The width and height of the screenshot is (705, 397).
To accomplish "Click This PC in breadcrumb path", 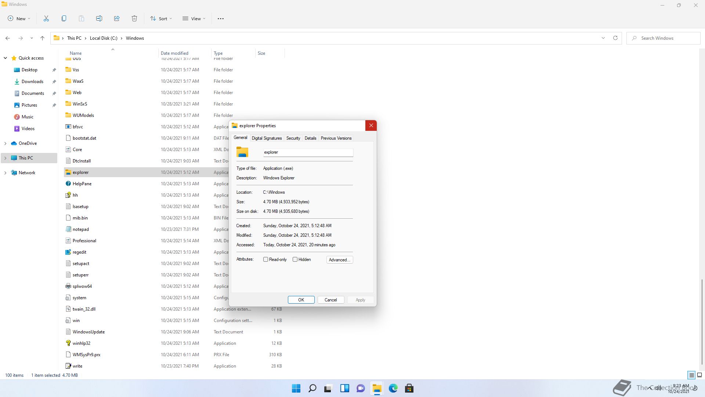I will [x=74, y=38].
